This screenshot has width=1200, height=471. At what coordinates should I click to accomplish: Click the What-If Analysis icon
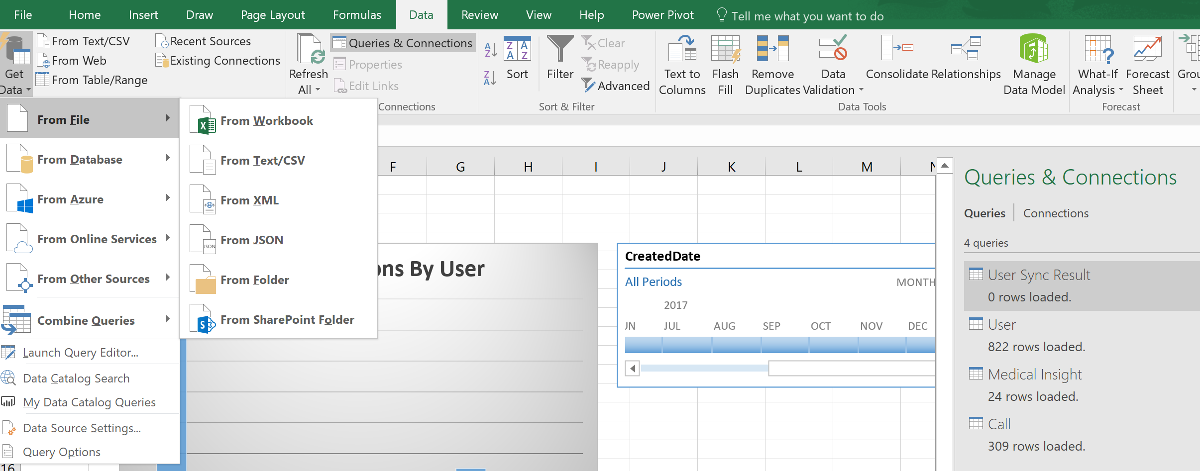click(x=1098, y=49)
